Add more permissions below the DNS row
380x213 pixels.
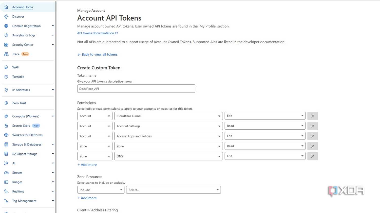[87, 164]
